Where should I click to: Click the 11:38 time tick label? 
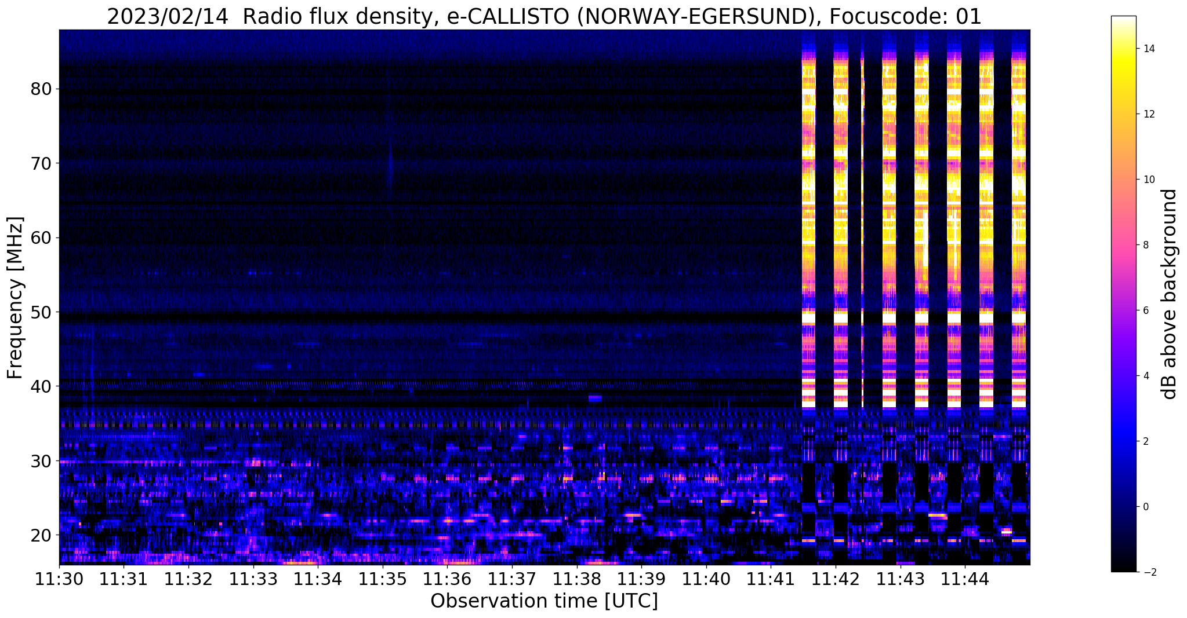click(x=577, y=579)
